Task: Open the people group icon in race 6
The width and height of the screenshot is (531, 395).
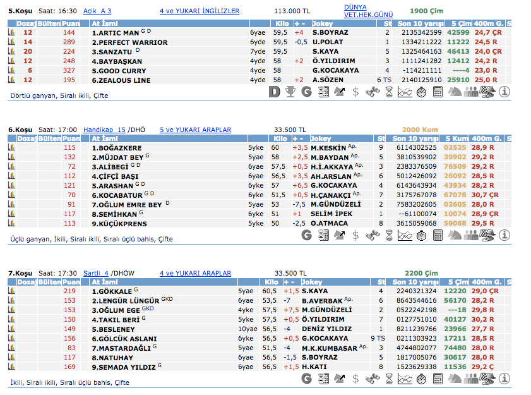Action: tap(471, 235)
